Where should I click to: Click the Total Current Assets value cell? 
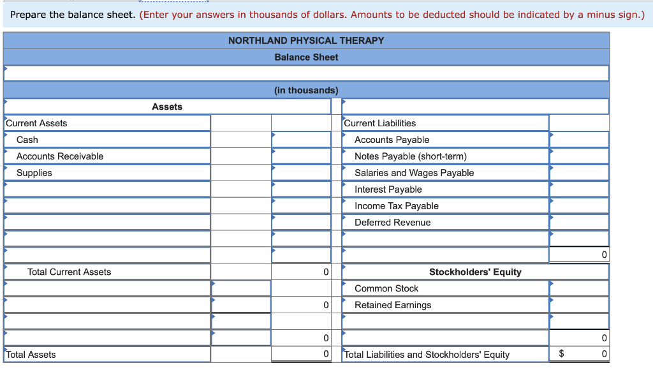tap(301, 272)
